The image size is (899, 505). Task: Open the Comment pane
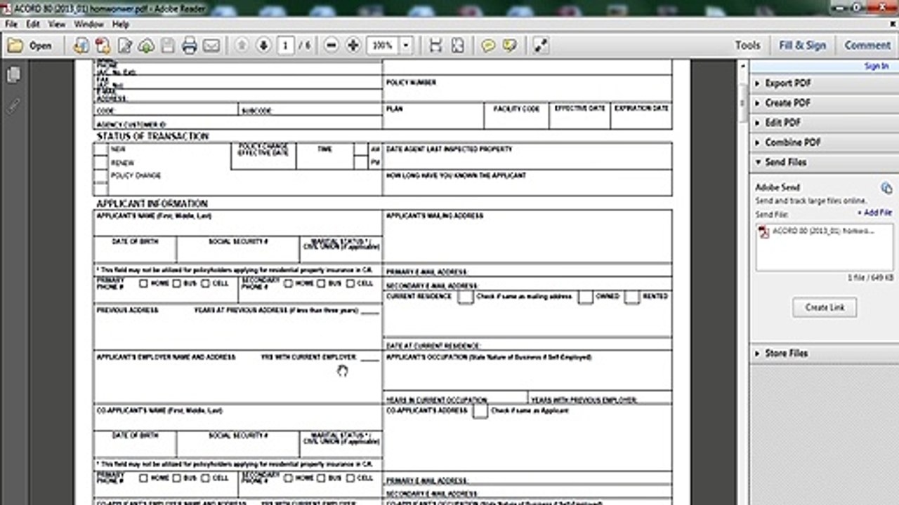(x=867, y=46)
